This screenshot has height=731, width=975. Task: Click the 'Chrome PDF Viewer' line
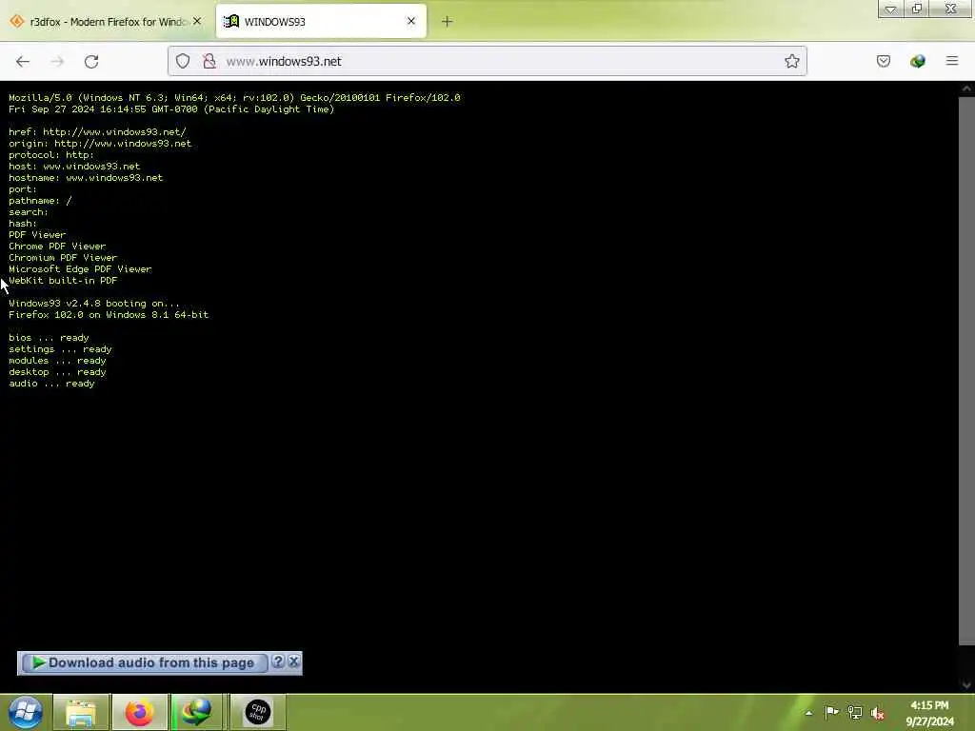point(57,247)
